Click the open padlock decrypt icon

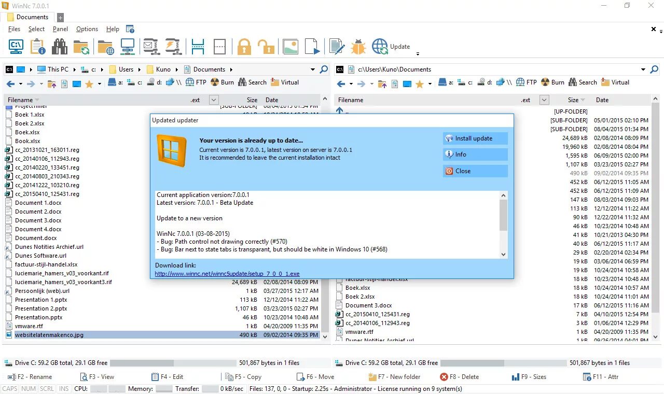coord(266,47)
